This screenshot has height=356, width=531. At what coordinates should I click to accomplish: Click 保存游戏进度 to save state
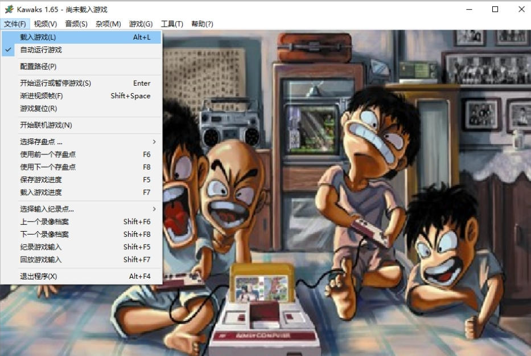click(x=81, y=179)
